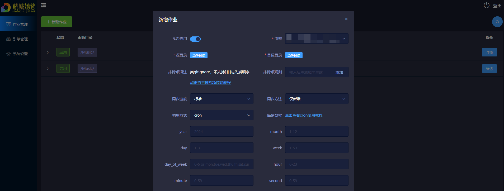Screen dimensions: 504x191
Task: Click the power logout icon
Action: point(486,5)
